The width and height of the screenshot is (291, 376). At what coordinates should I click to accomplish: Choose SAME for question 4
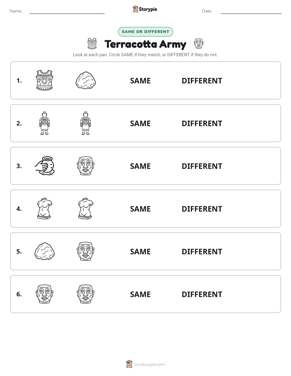[x=140, y=209]
